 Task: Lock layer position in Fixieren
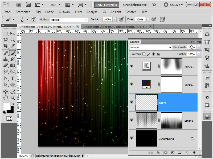tap(154, 54)
